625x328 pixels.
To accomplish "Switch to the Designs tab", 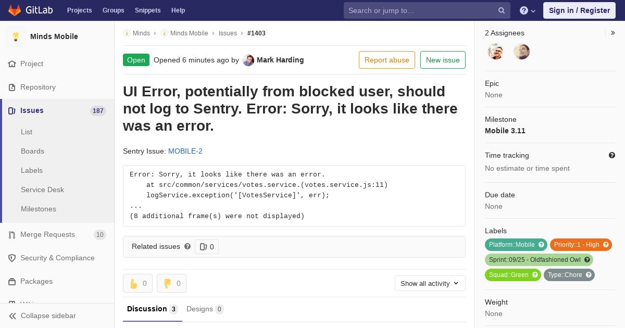I will click(x=205, y=309).
